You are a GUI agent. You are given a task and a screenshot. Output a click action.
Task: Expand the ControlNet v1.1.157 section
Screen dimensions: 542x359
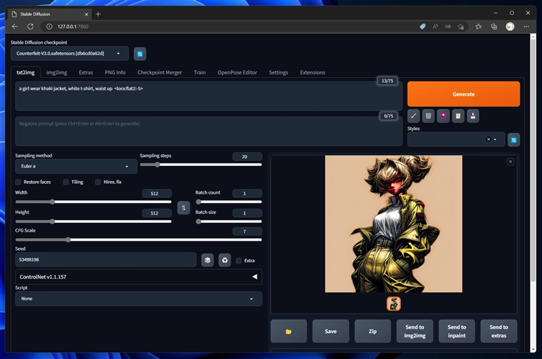[x=138, y=277]
